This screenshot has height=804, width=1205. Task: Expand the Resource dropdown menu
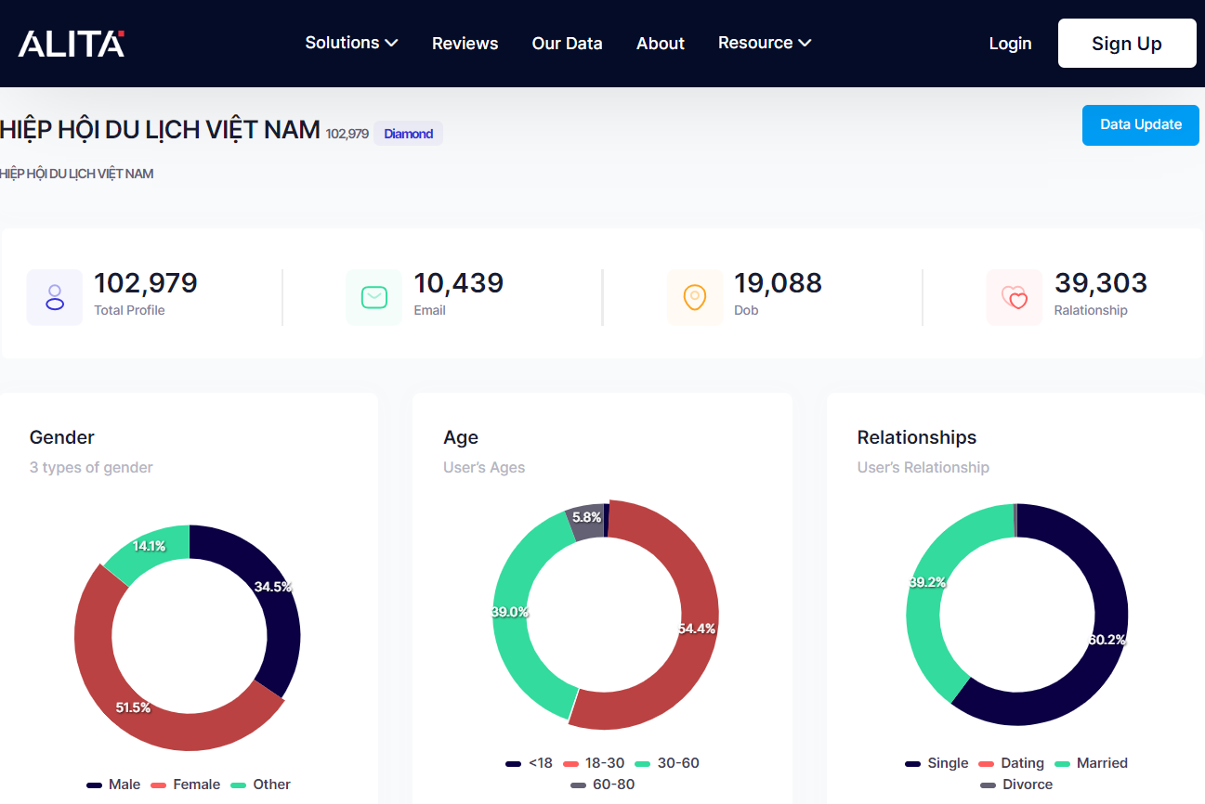click(x=765, y=43)
